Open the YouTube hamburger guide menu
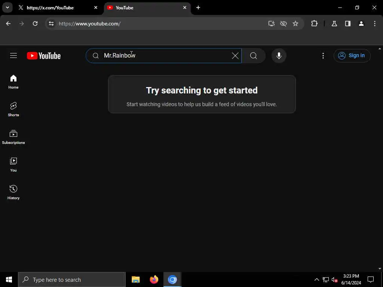 (x=13, y=56)
